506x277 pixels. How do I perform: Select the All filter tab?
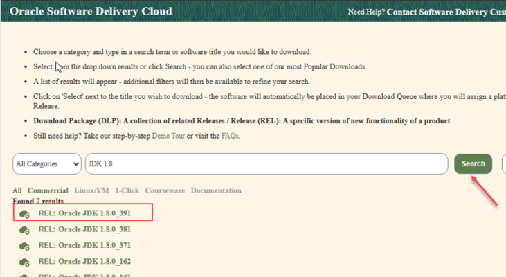pyautogui.click(x=17, y=190)
